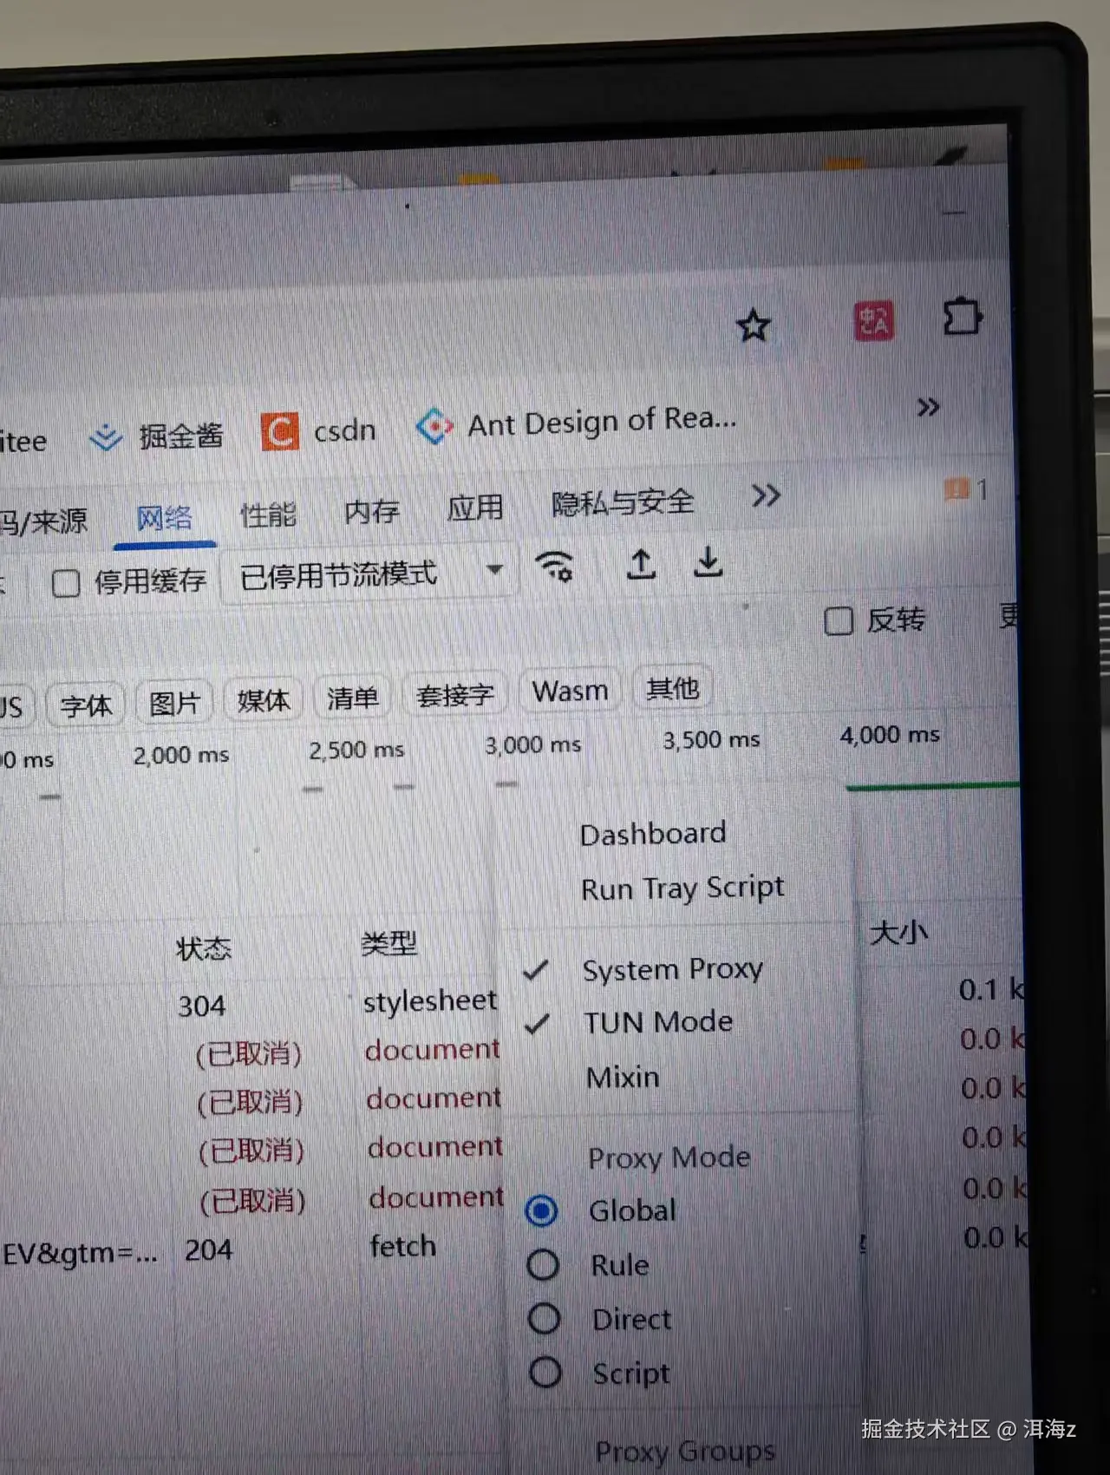
Task: Sort by the 类型 column header
Action: point(389,943)
